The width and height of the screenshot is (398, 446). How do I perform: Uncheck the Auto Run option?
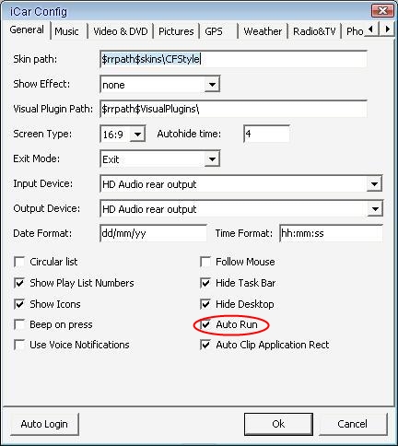(205, 324)
